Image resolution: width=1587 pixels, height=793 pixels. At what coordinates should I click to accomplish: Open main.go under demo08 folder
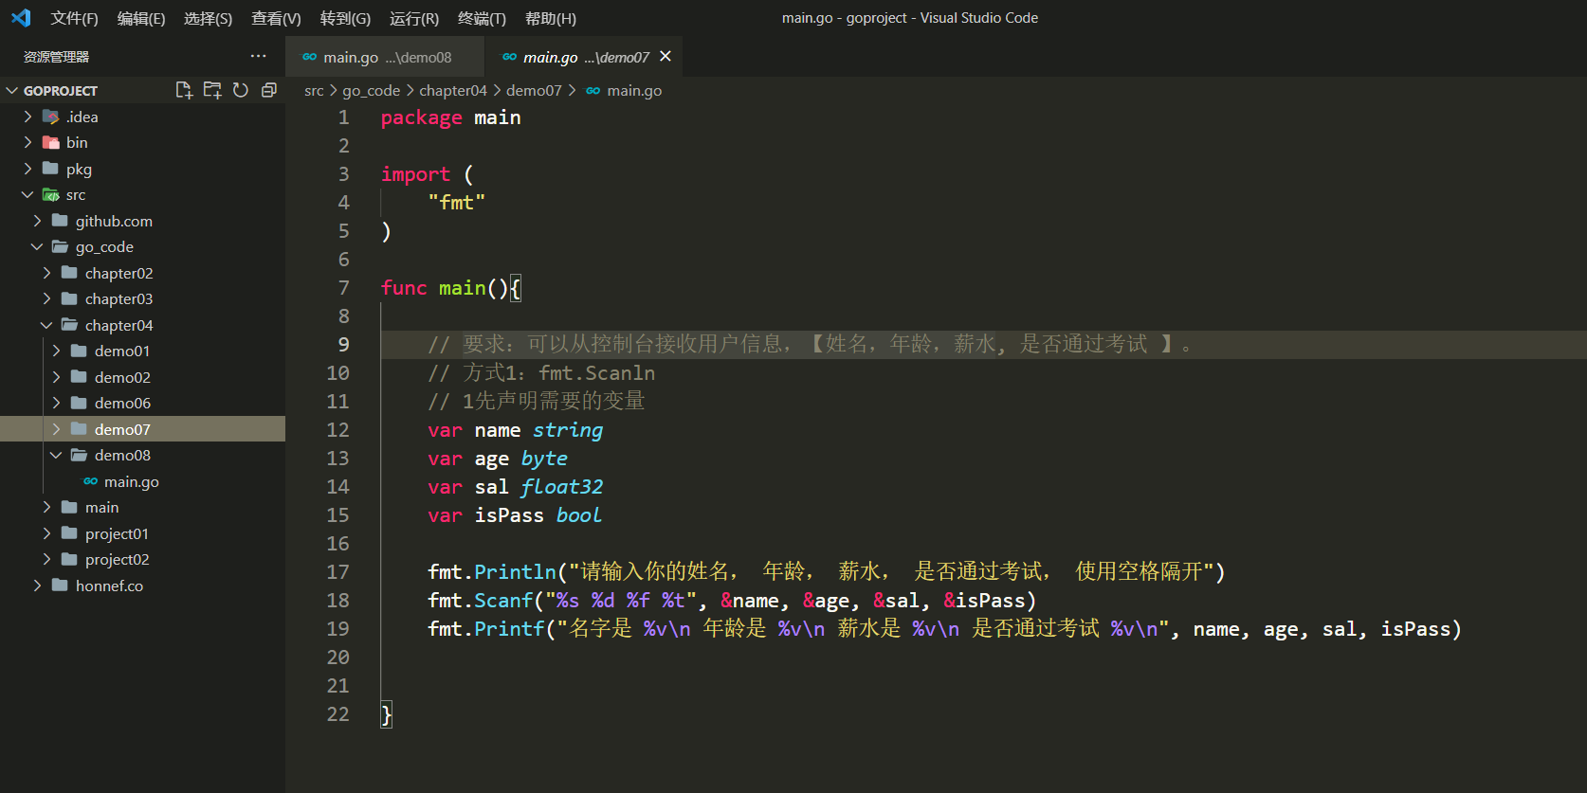[x=142, y=481]
